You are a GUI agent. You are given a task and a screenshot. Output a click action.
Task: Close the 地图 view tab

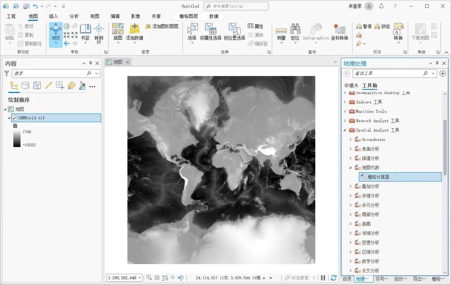[127, 62]
